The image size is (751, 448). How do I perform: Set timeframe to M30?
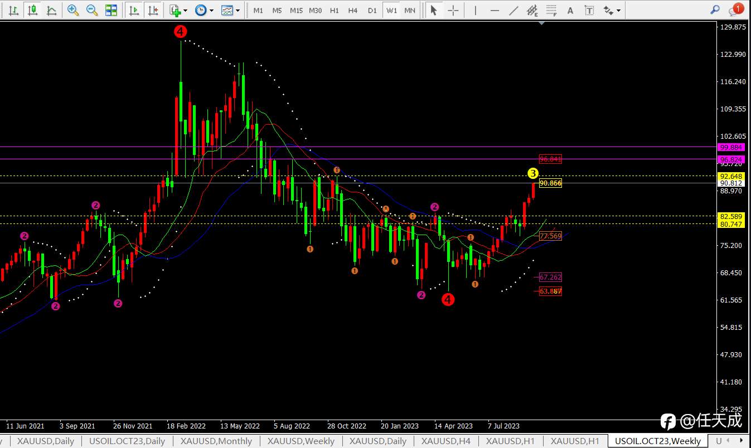(315, 11)
